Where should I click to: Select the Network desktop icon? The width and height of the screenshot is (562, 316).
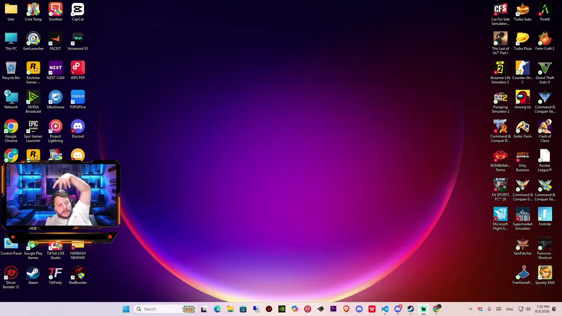(11, 100)
